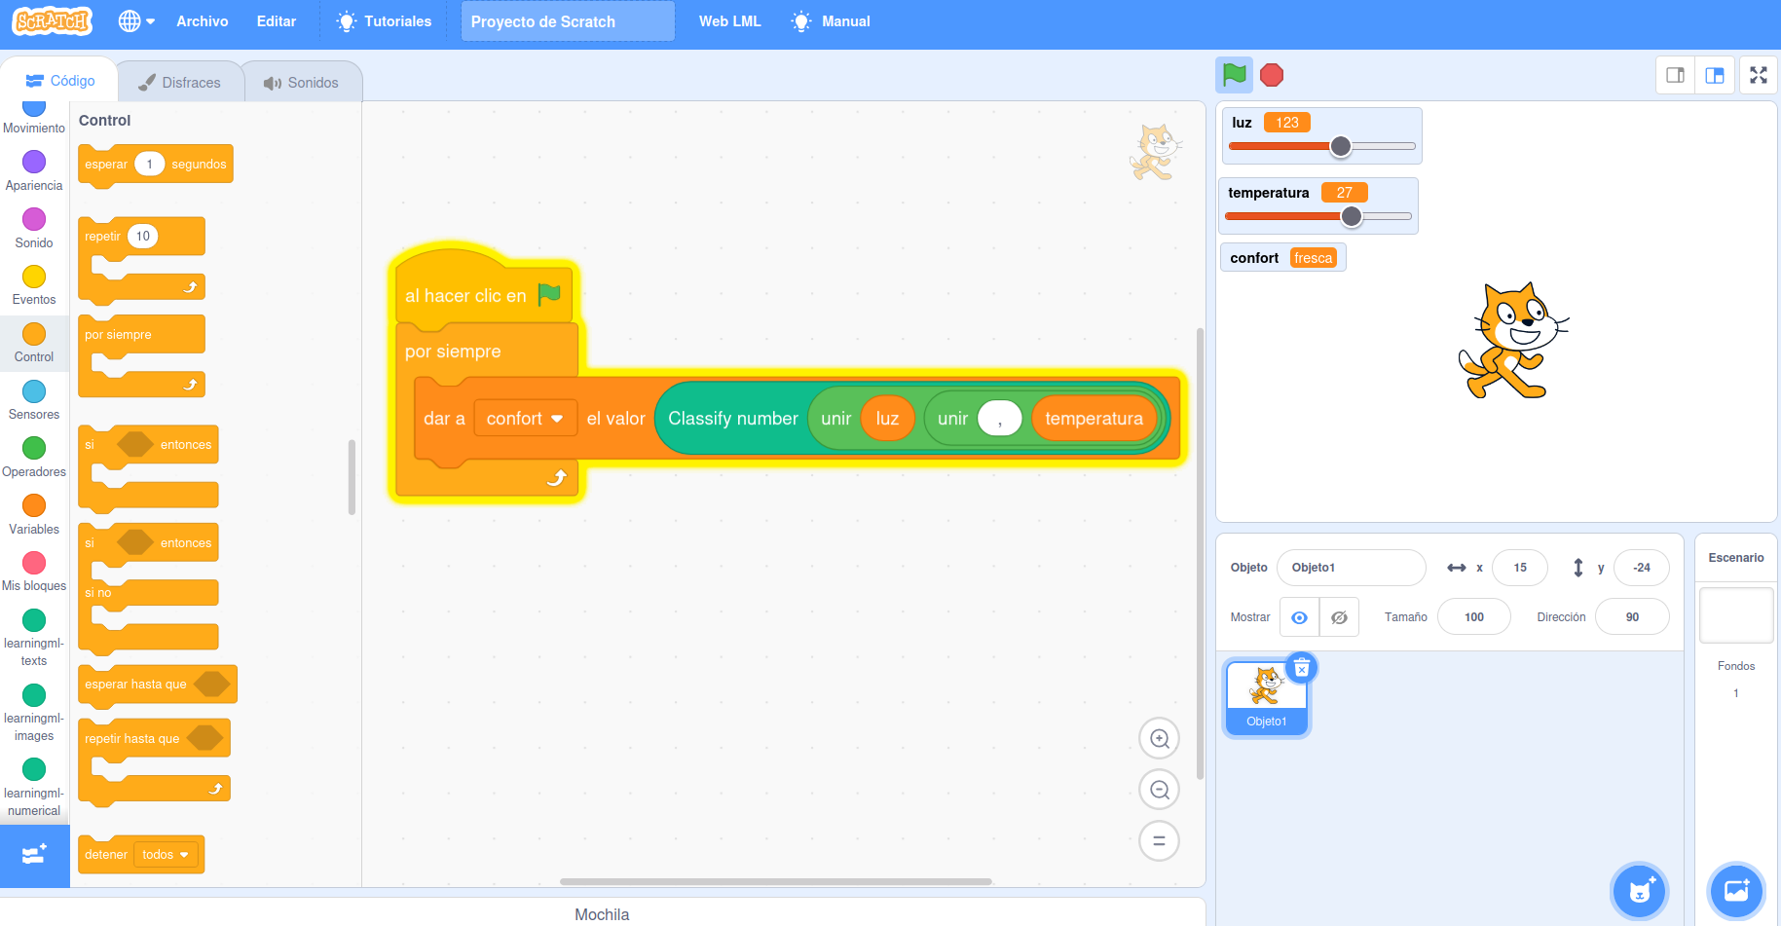Zoom out of the code workspace

click(x=1159, y=790)
